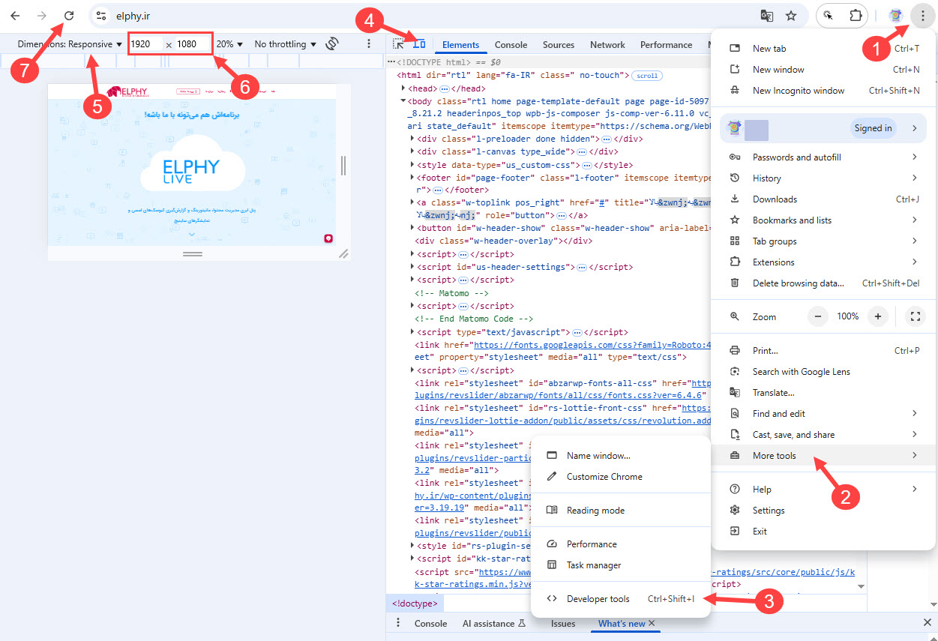Rotate the device viewport orientation

[x=332, y=44]
